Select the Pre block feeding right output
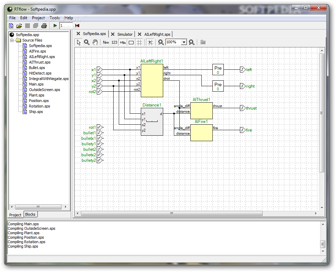The image size is (336, 272). point(218,86)
